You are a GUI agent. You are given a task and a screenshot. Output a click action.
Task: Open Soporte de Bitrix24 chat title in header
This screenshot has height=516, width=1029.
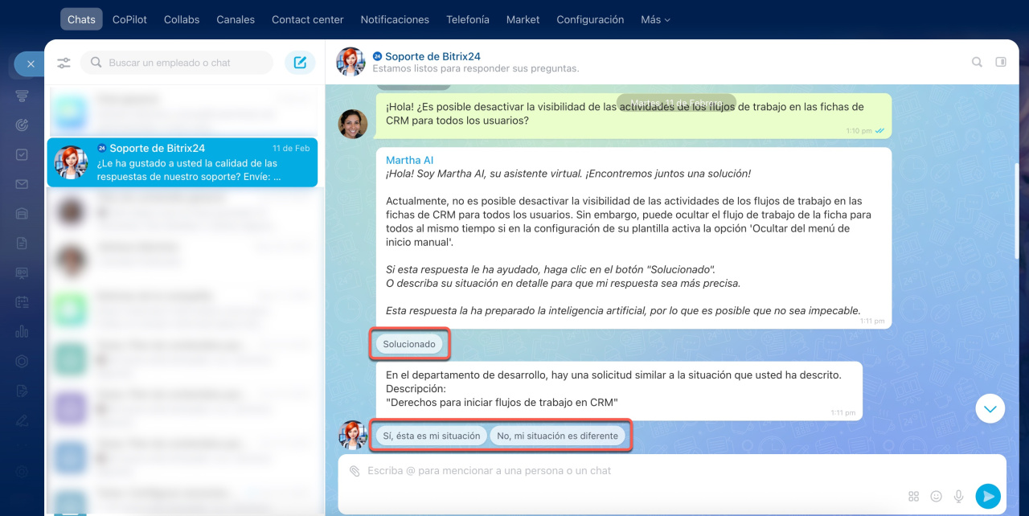[x=433, y=56]
